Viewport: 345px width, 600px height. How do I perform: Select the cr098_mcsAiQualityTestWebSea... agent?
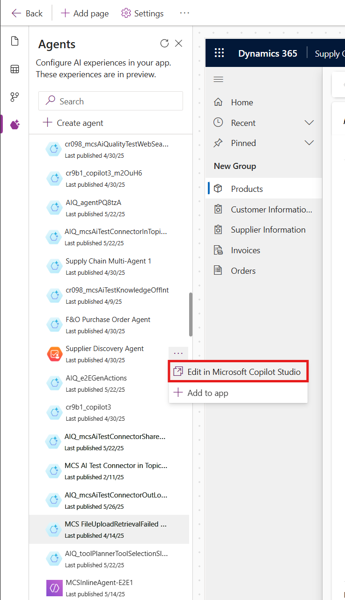pos(109,149)
